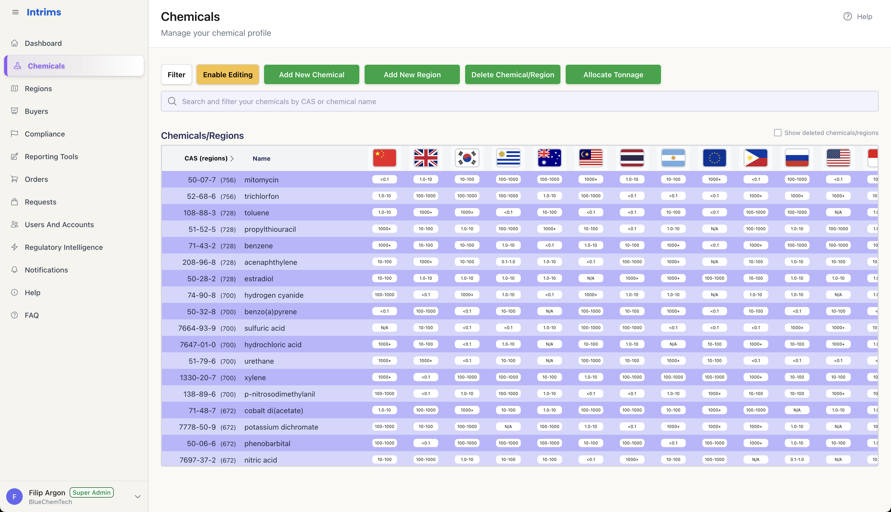Click the top-right Help question icon
891x512 pixels.
pyautogui.click(x=848, y=16)
